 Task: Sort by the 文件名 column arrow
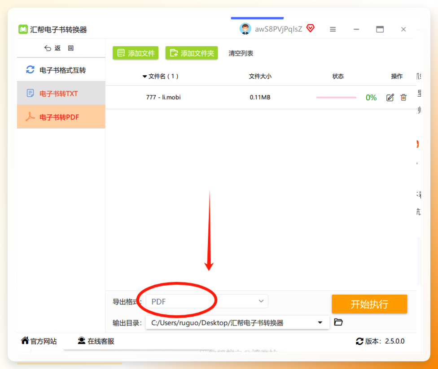[145, 77]
